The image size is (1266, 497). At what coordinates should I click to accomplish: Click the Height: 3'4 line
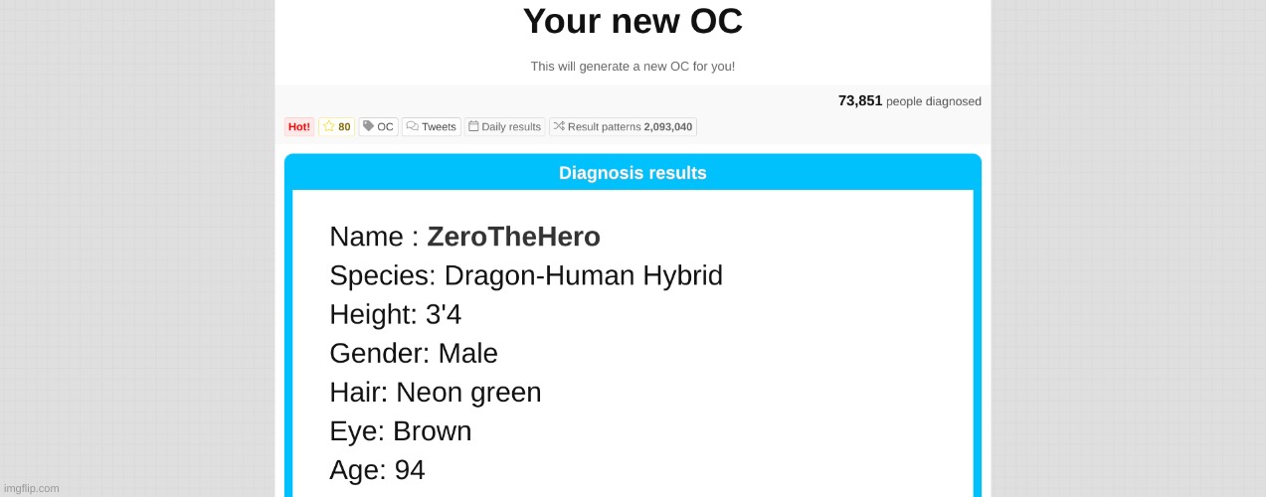tap(395, 314)
